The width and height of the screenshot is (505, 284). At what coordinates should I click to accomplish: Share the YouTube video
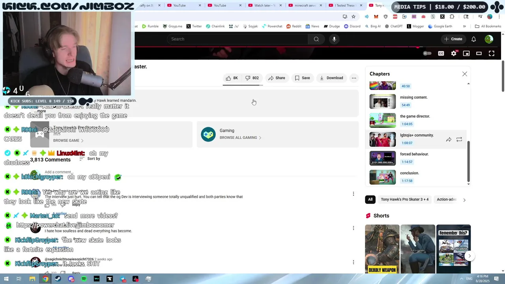[x=277, y=78]
